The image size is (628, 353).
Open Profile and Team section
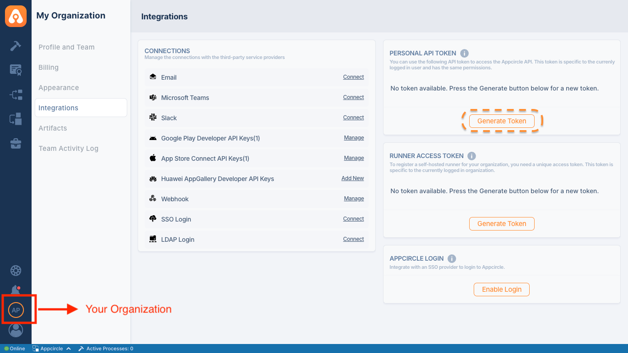(x=67, y=47)
